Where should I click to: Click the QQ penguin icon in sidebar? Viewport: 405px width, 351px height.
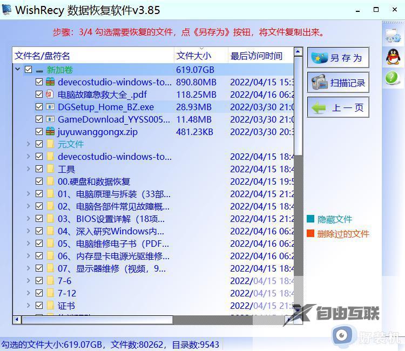[393, 57]
